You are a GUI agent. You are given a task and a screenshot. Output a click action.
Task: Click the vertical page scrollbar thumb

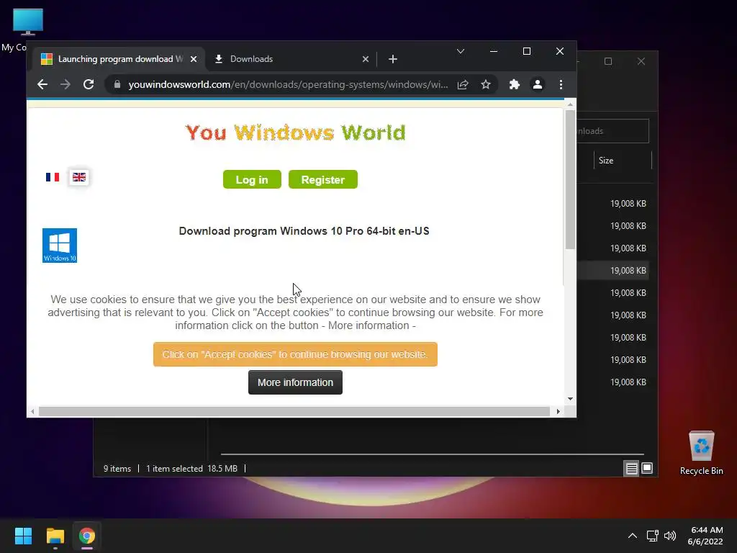(570, 179)
